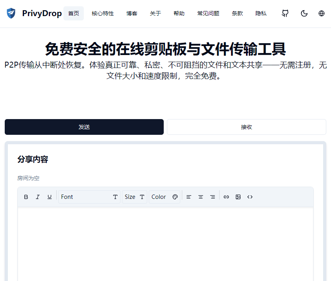Insert a code block with brackets icon

tap(250, 197)
